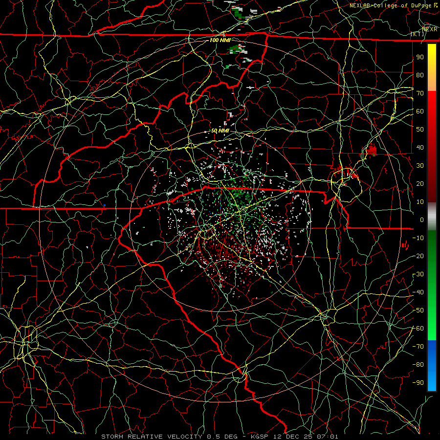Screen dimensions: 440x440
Task: Click the -50 value on the velocity scale
Action: [418, 310]
